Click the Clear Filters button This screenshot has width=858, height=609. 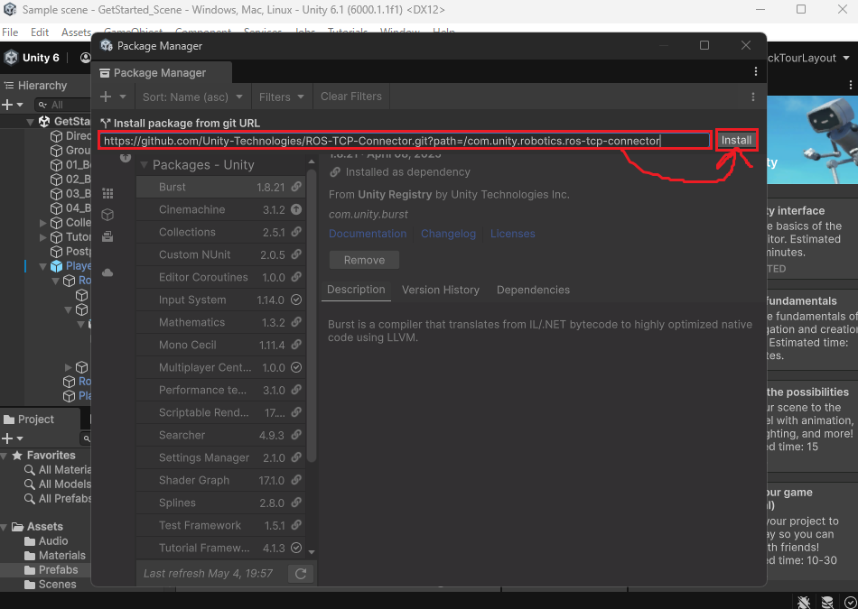350,97
